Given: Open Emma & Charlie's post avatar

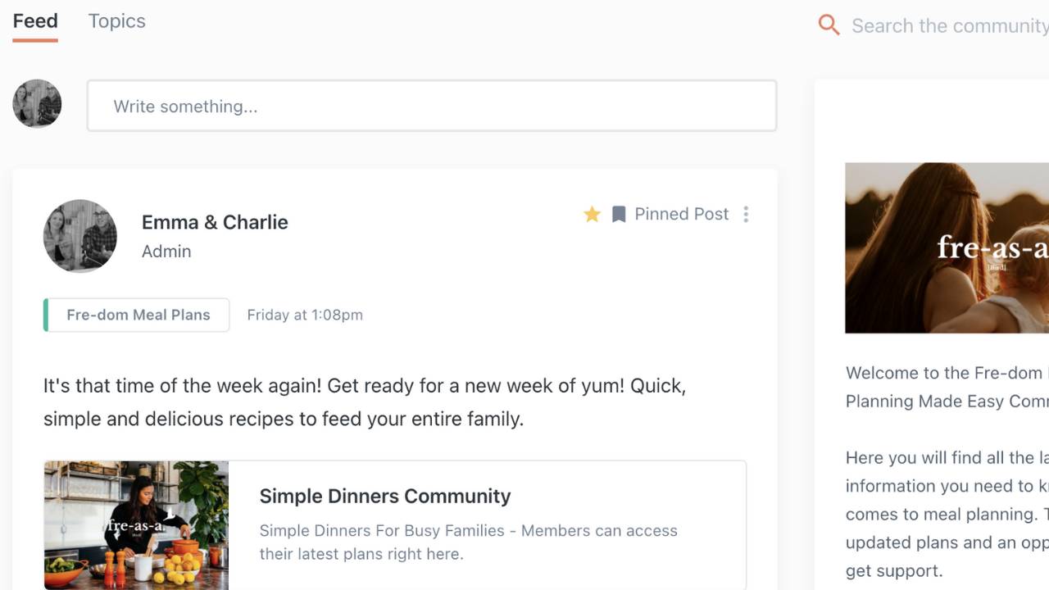Looking at the screenshot, I should 80,236.
